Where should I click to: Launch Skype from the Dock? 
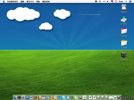[64, 97]
